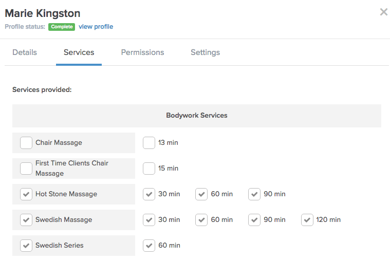The width and height of the screenshot is (390, 261).
Task: Uncheck the Hot Stone Massage service
Action: (26, 194)
